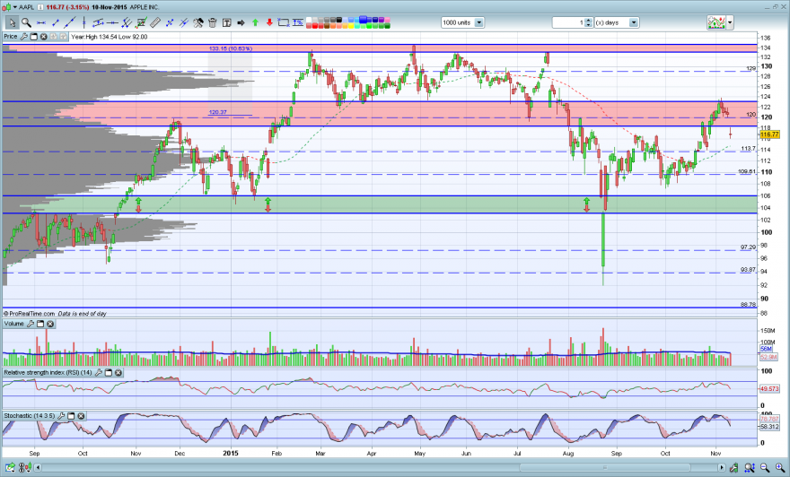
Task: Pick the brown color swatch
Action: (327, 25)
